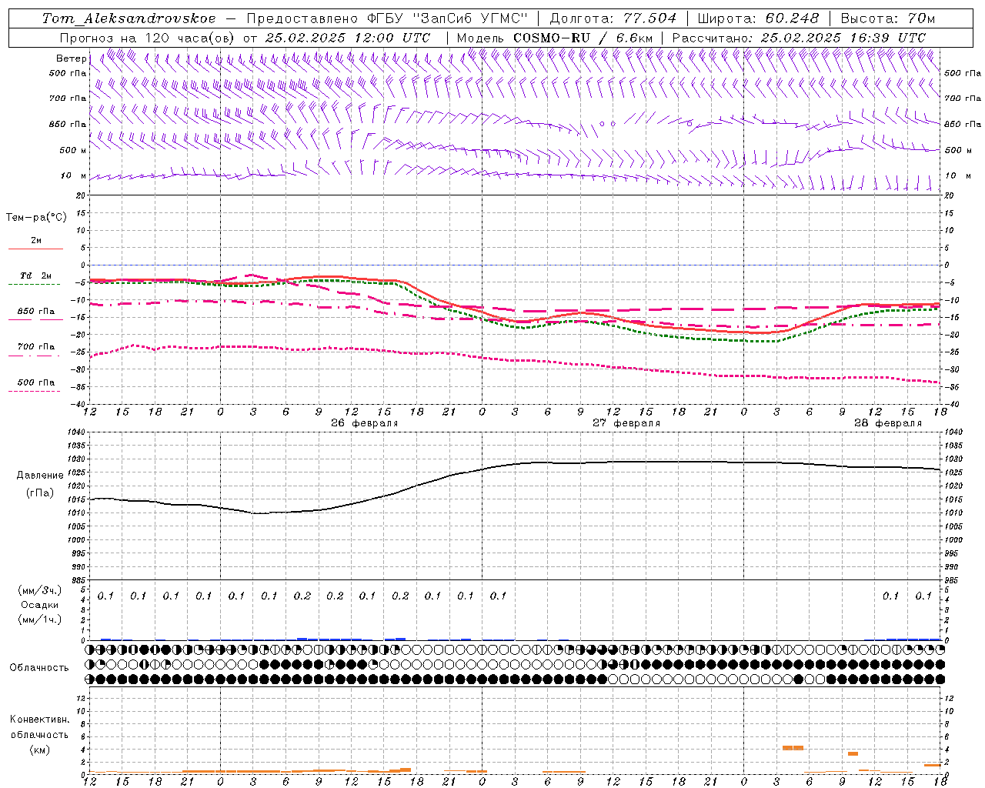The width and height of the screenshot is (985, 788).
Task: Click the 500 м wind level label on left
Action: [x=73, y=150]
